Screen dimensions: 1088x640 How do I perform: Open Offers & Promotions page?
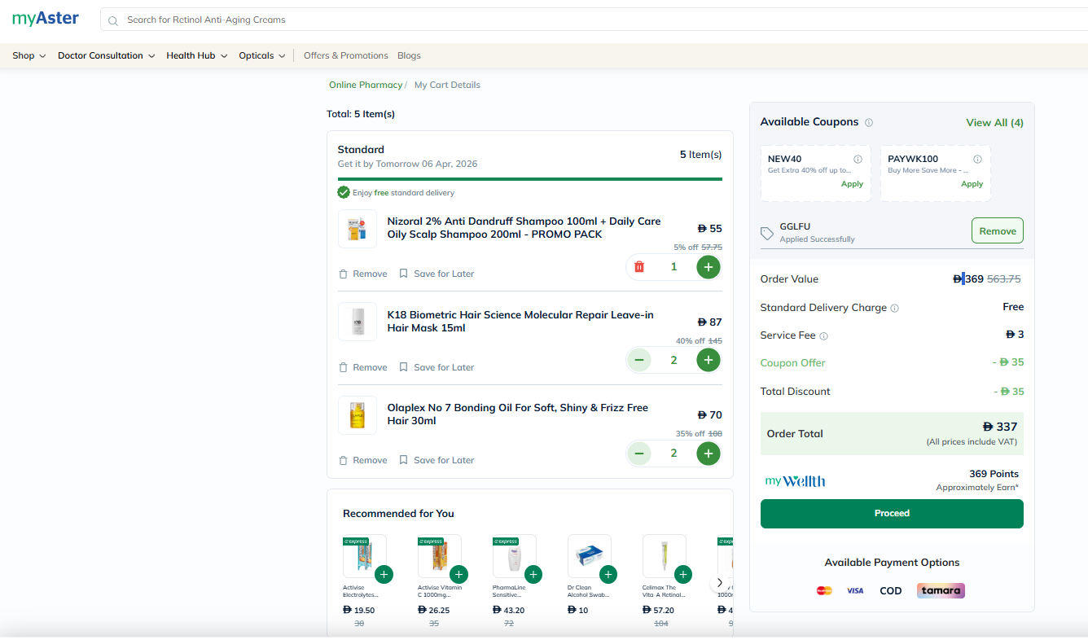[x=345, y=55]
